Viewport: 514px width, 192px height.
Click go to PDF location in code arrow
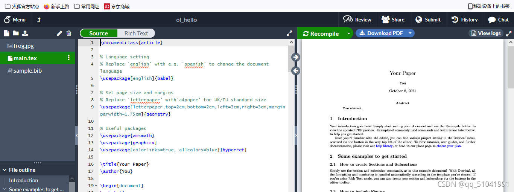296,57
